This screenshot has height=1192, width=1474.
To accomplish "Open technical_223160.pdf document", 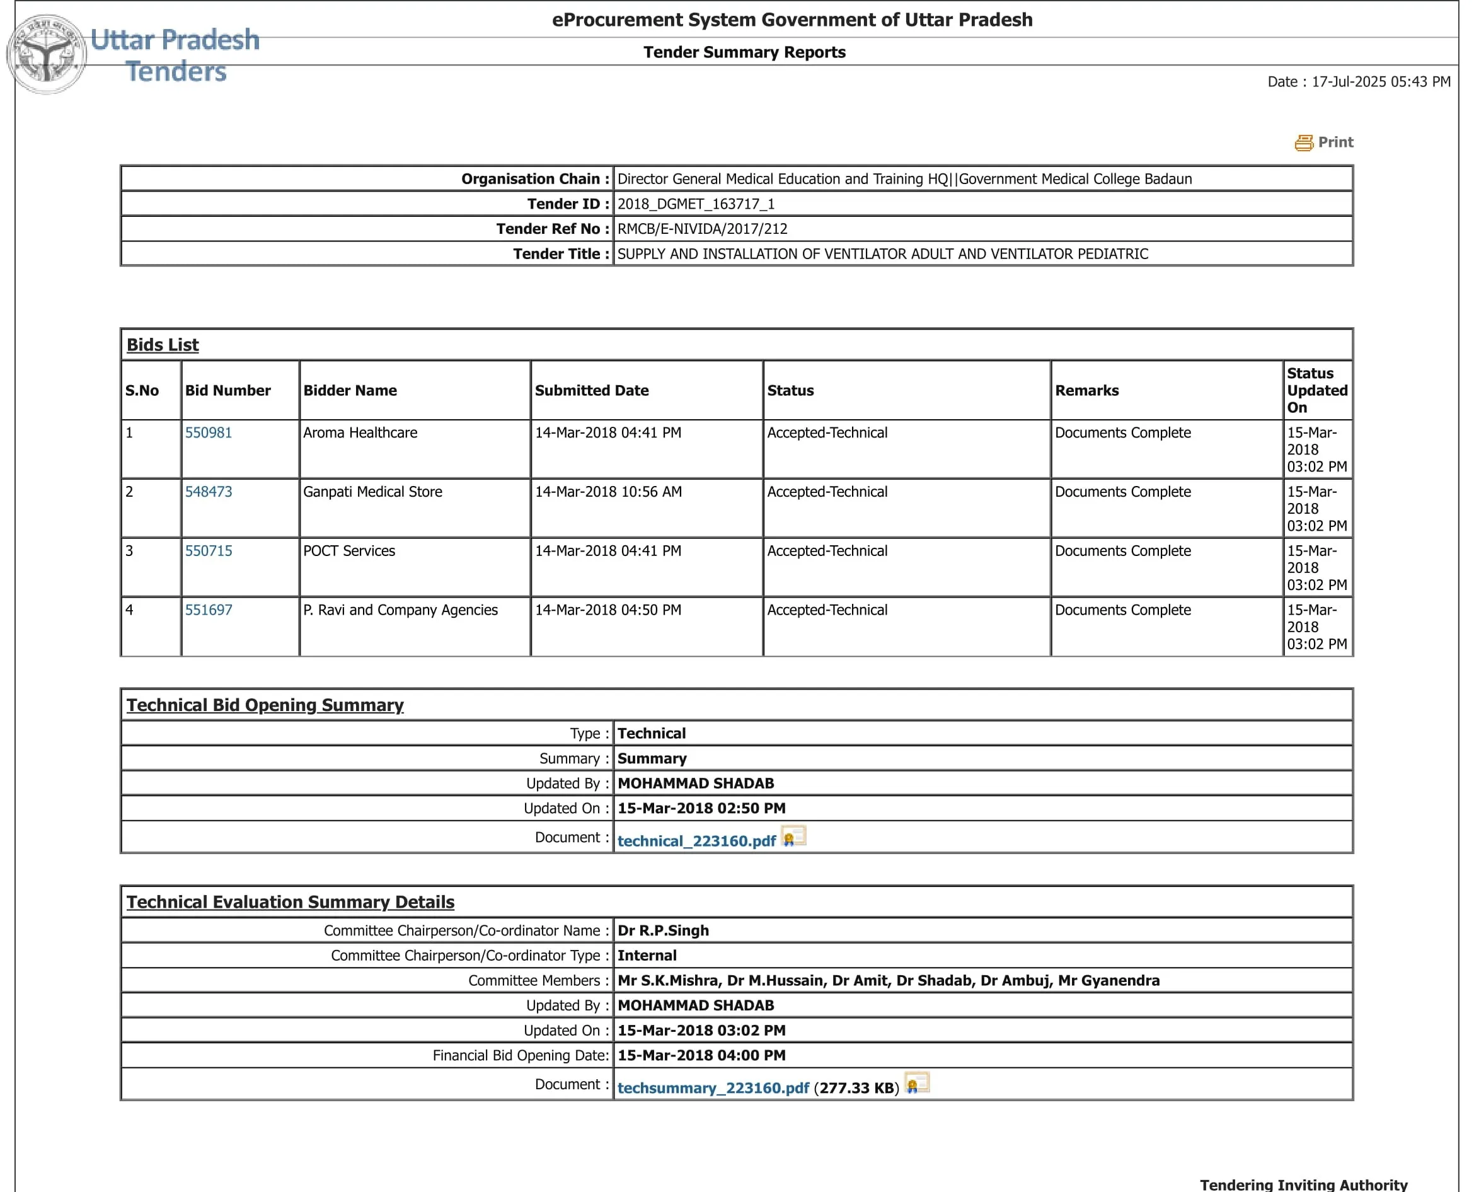I will click(x=696, y=840).
